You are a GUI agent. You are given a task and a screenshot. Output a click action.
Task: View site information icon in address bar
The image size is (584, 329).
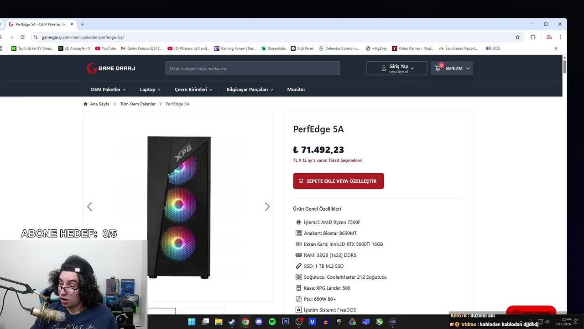coord(36,37)
